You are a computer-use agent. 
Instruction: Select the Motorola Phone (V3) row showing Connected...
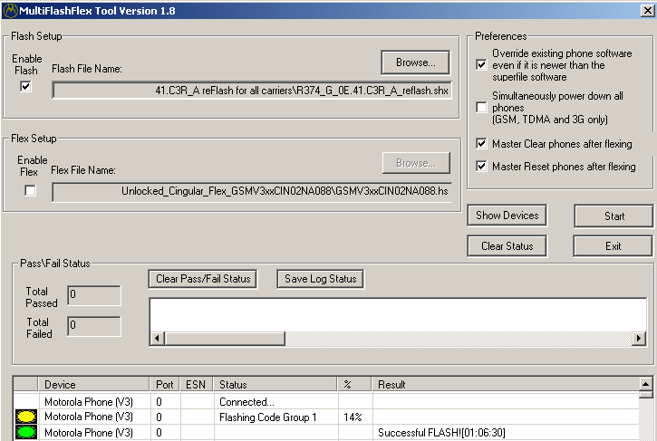pyautogui.click(x=326, y=402)
